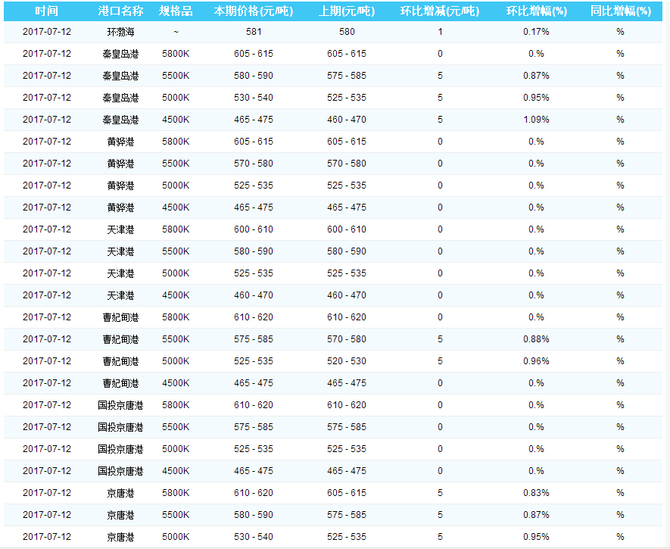The image size is (670, 549).
Task: Select the ~ spec cell in 环渤海 row
Action: click(176, 32)
